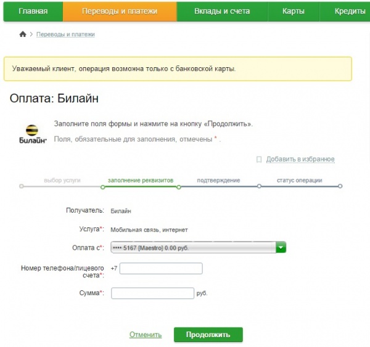This screenshot has width=370, height=347.
Task: Click the выбор услуги step label
Action: click(x=62, y=181)
